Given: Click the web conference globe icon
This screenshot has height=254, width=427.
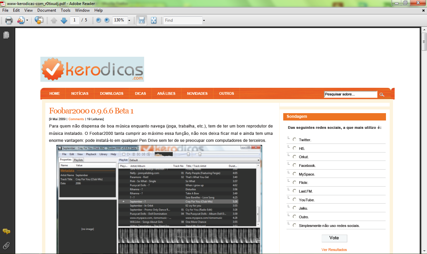Looking at the screenshot, I should pyautogui.click(x=39, y=20).
